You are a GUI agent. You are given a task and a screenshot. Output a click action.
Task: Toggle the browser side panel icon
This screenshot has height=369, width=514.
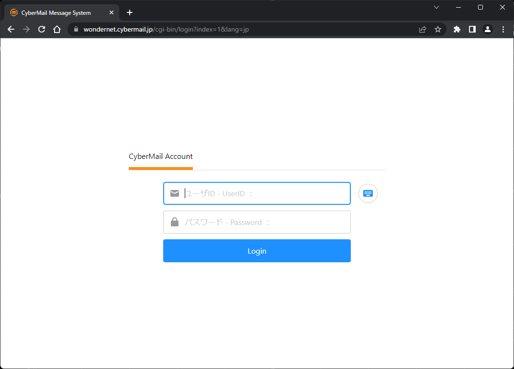coord(472,30)
